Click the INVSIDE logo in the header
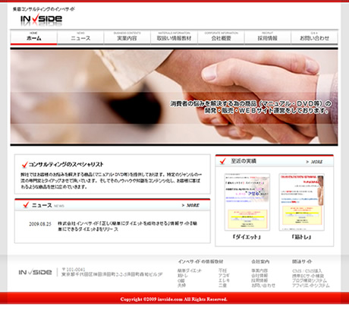The width and height of the screenshot is (349, 319). 41,20
